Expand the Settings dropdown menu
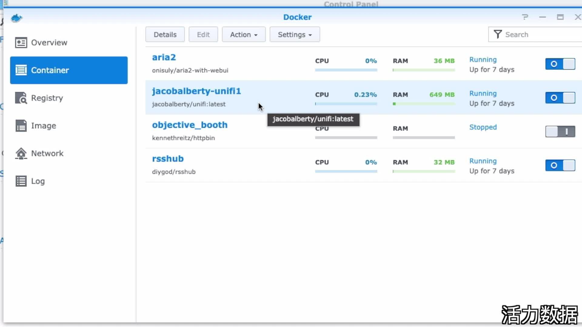Screen dimensions: 582x327 (295, 34)
